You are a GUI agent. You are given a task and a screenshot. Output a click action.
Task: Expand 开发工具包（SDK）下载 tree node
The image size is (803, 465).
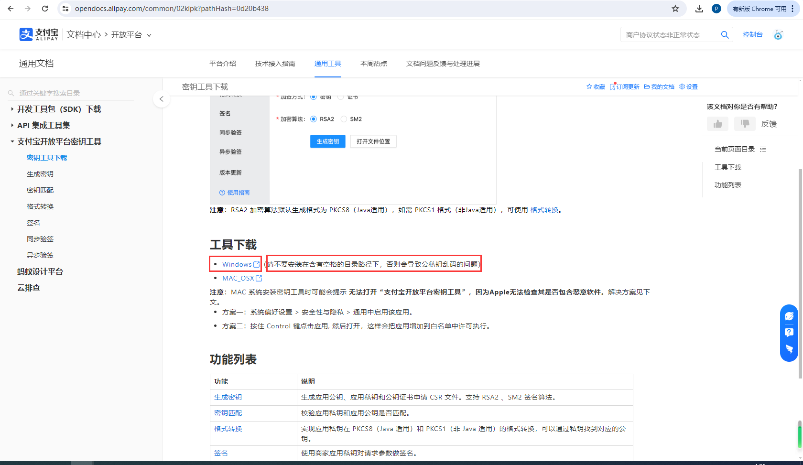12,109
